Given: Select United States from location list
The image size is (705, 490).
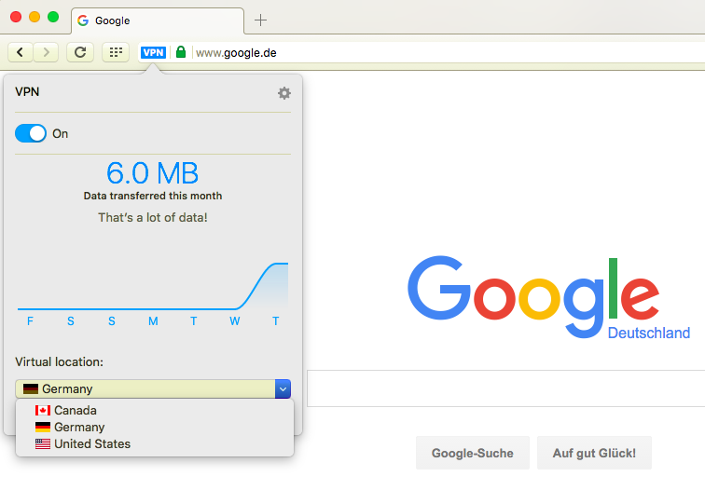Looking at the screenshot, I should [155, 443].
